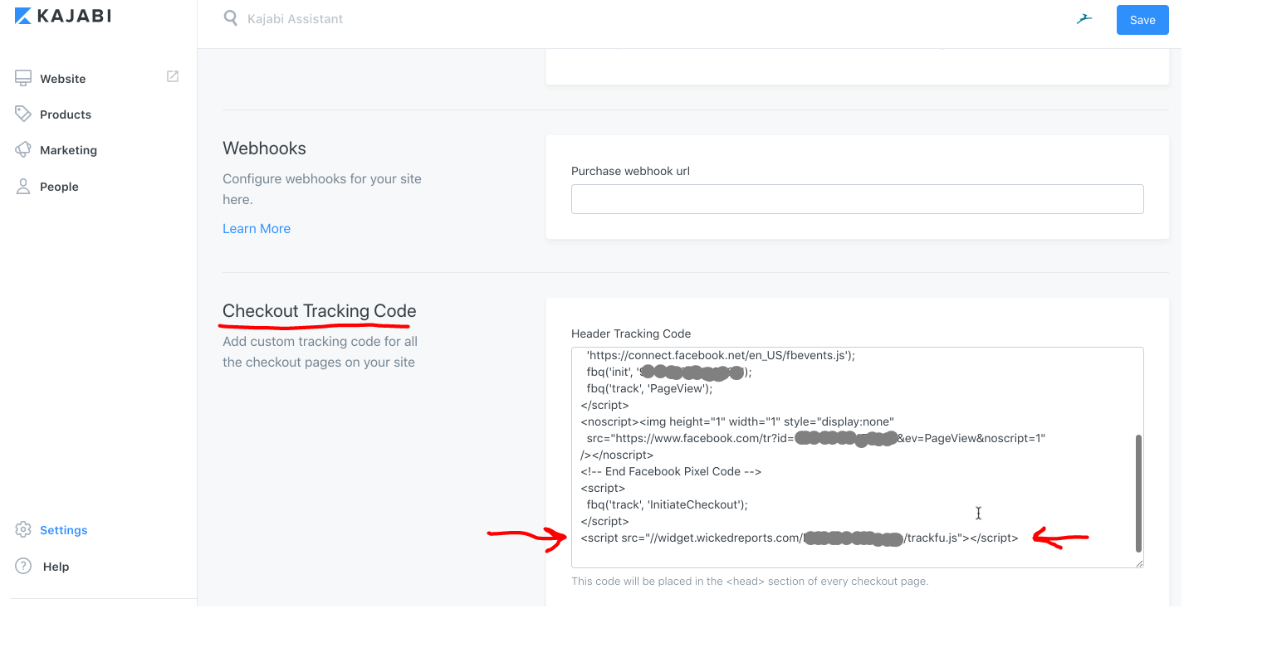
Task: Focus the Kajabi Assistant search field
Action: [x=295, y=18]
